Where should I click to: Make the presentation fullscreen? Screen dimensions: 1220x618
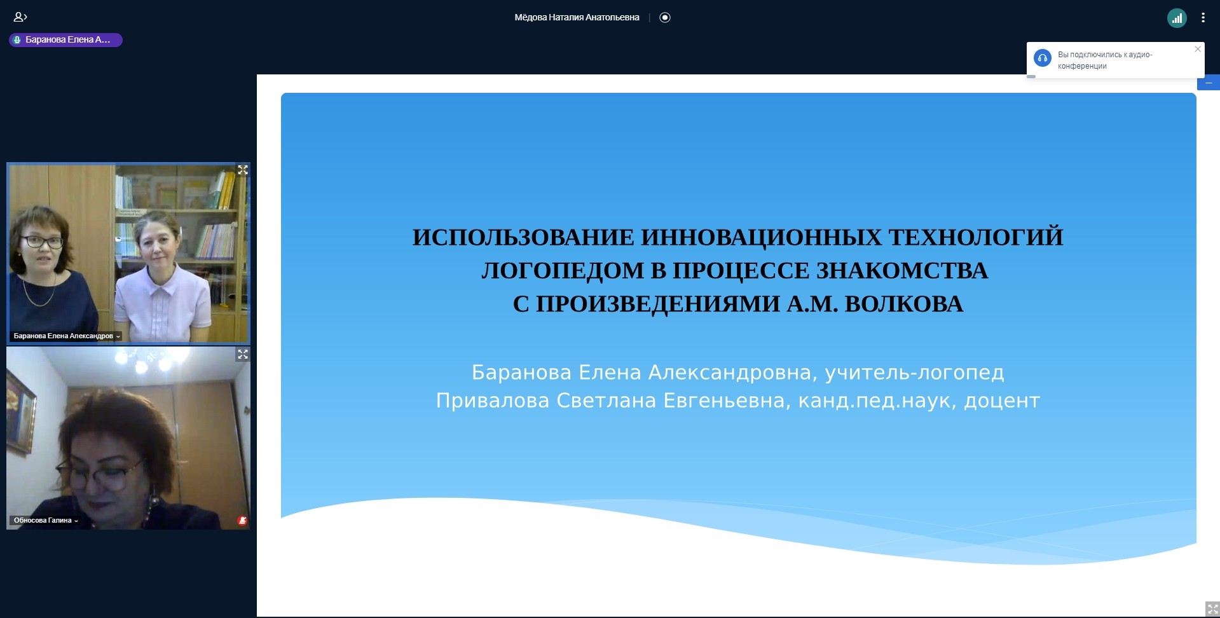[x=1212, y=609]
